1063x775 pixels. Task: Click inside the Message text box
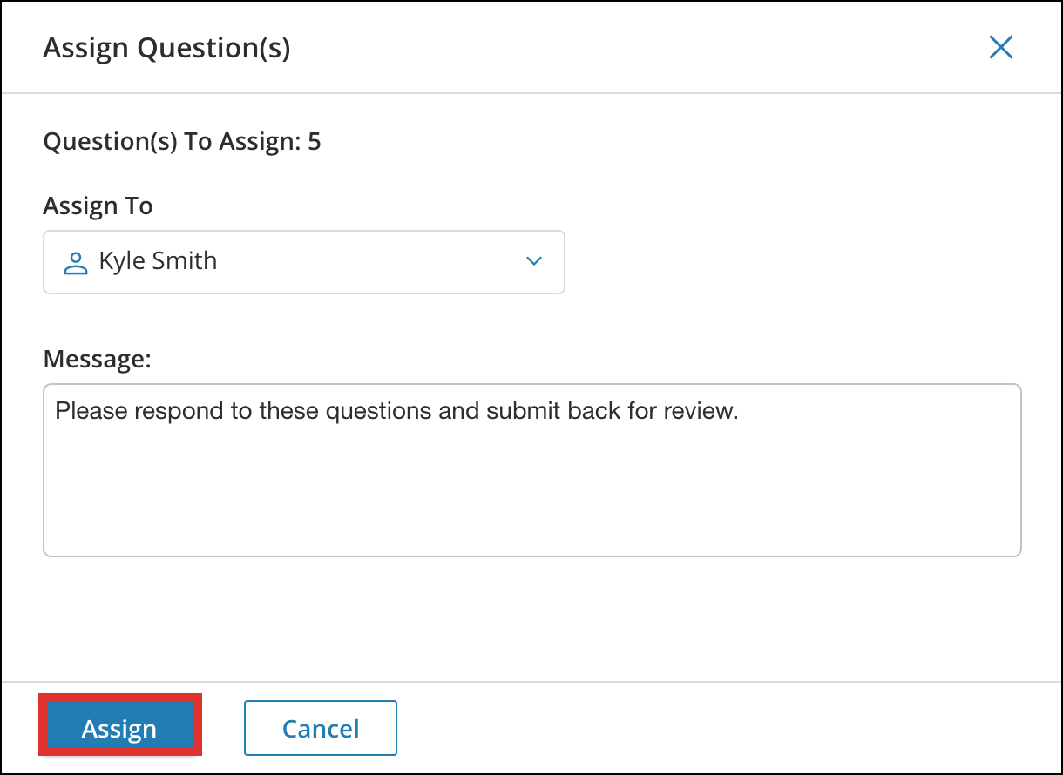531,470
